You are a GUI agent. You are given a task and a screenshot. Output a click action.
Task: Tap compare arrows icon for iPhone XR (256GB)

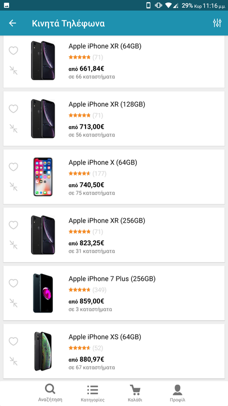click(14, 245)
